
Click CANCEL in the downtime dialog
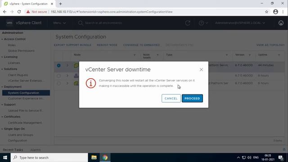(x=171, y=98)
